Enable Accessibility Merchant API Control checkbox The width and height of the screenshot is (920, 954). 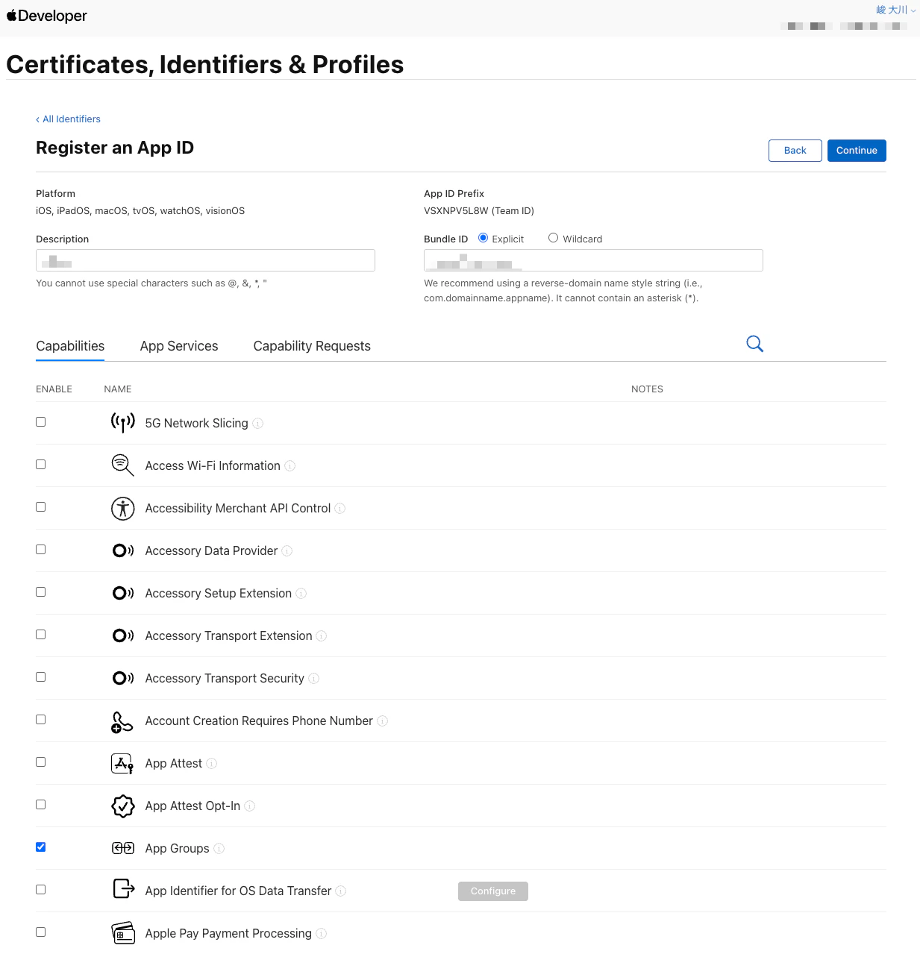click(x=41, y=507)
